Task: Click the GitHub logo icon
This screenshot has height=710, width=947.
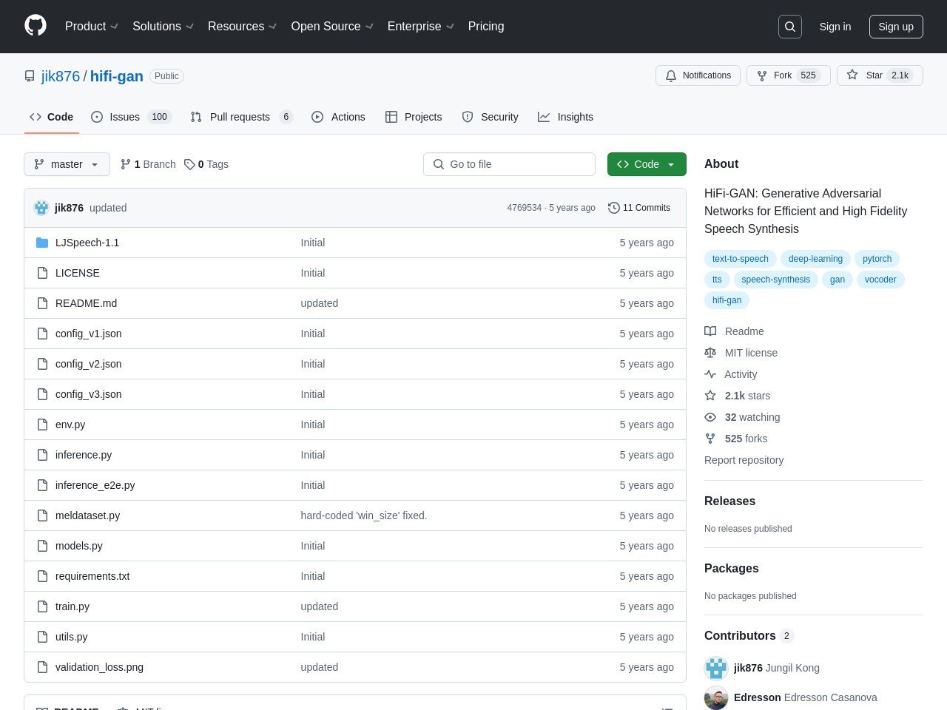Action: (36, 26)
